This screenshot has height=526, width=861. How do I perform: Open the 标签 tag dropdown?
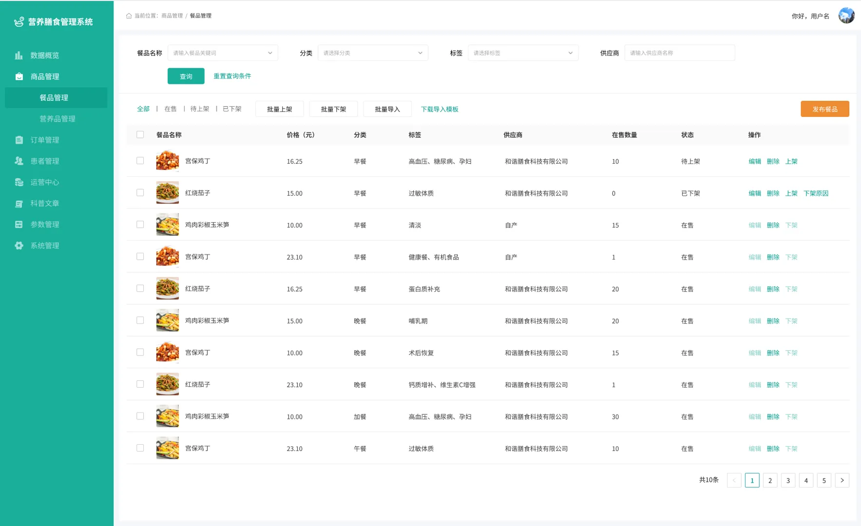pyautogui.click(x=523, y=53)
